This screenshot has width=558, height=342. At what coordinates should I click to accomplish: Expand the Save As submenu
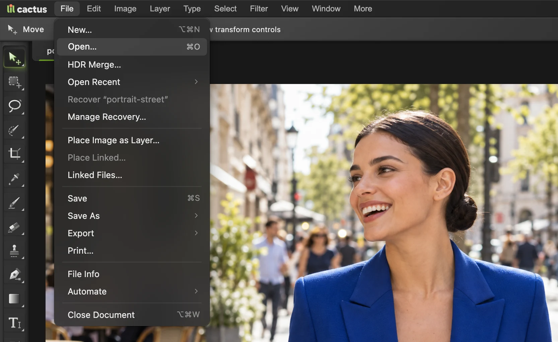[132, 216]
